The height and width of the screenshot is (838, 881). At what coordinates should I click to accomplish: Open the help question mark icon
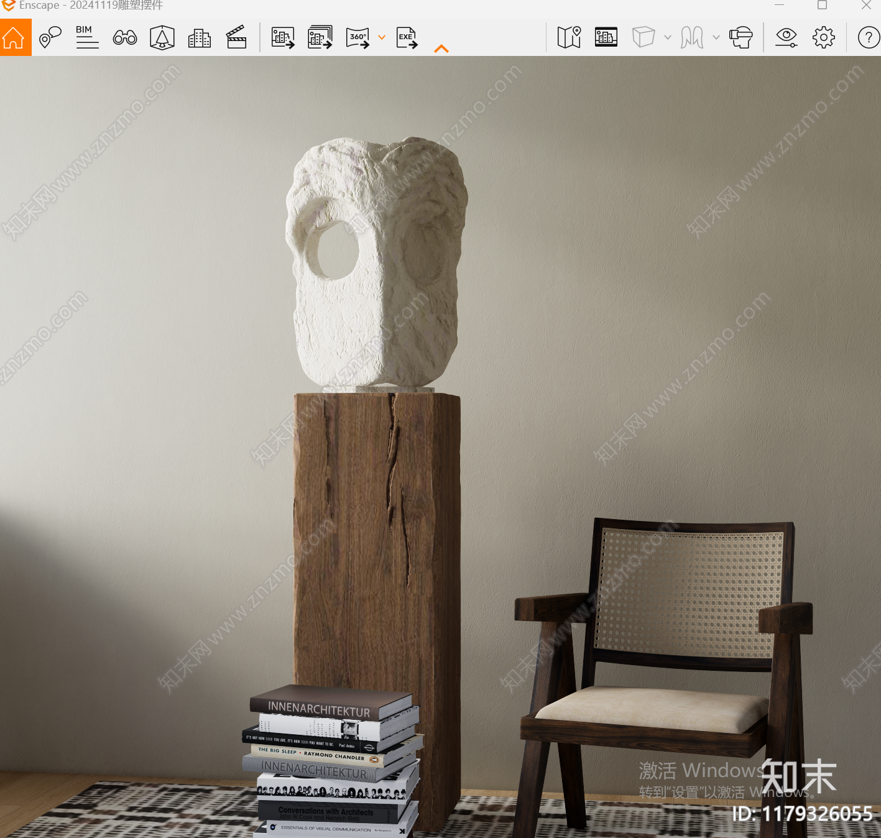(x=869, y=37)
